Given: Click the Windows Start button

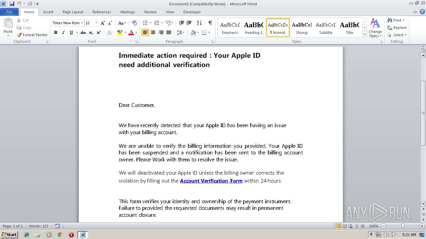Looking at the screenshot, I should (9, 234).
